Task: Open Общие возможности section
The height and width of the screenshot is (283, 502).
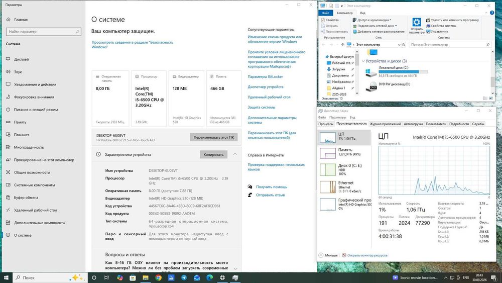Action: click(x=32, y=172)
